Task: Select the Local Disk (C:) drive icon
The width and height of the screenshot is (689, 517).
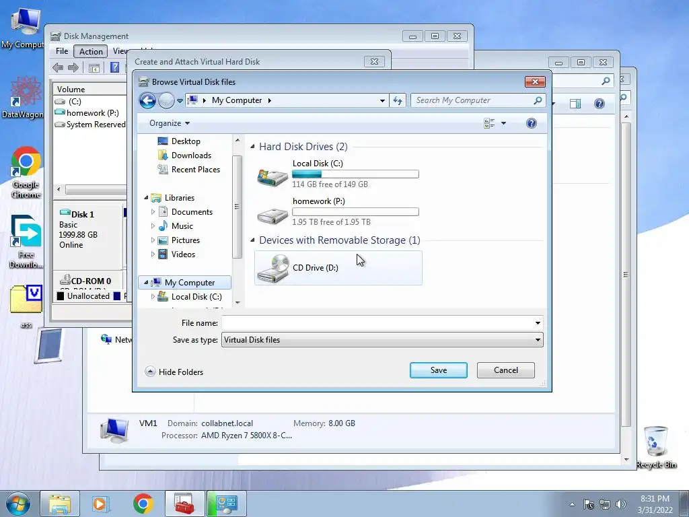Action: 273,177
